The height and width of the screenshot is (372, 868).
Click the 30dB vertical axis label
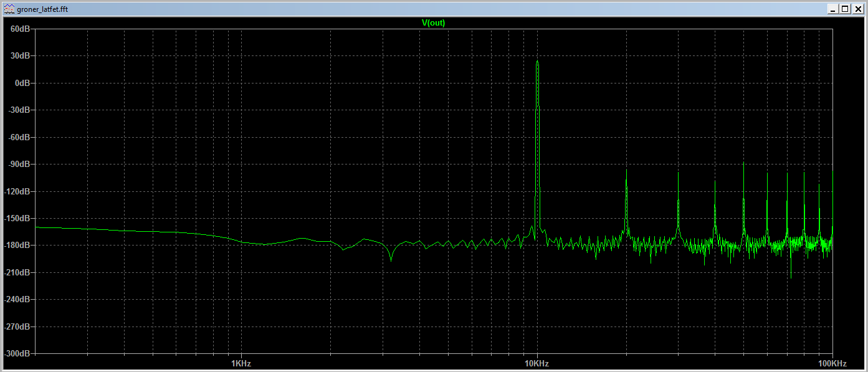pyautogui.click(x=20, y=56)
